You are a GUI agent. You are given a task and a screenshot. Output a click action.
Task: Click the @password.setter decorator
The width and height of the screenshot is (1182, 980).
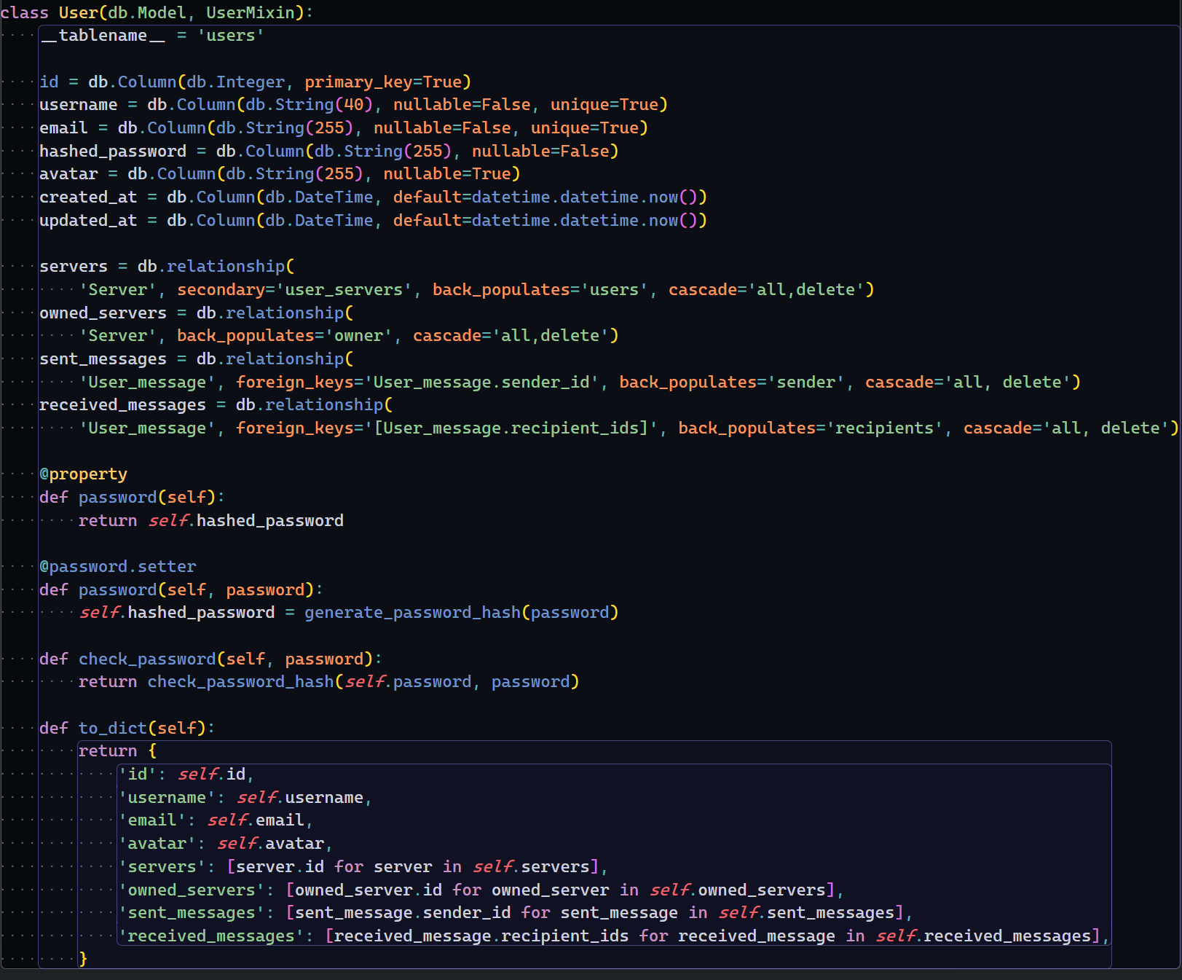(x=117, y=566)
